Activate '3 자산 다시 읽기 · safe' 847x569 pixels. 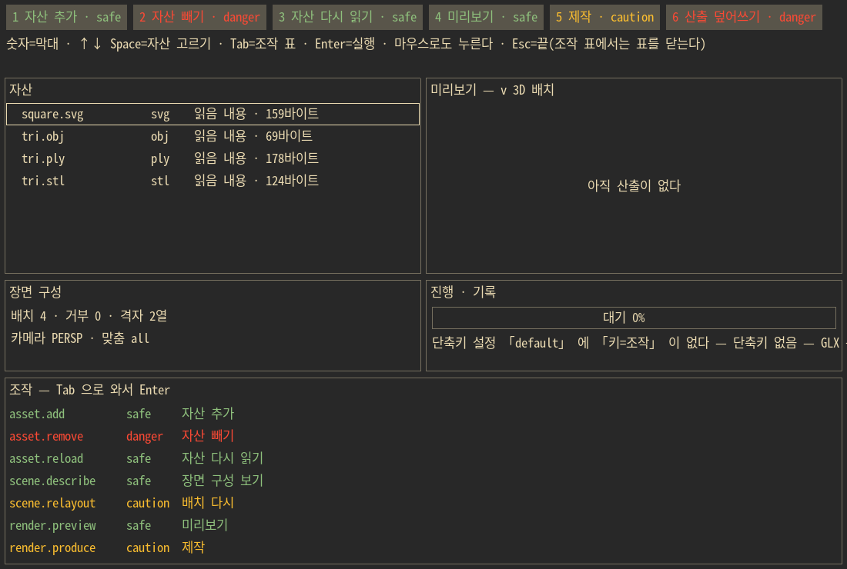coord(347,17)
